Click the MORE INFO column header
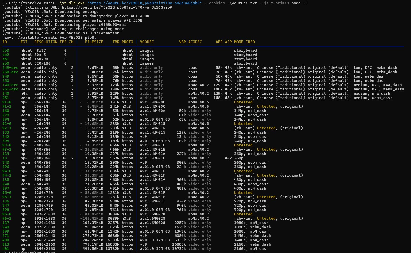The image size is (411, 253). [245, 42]
